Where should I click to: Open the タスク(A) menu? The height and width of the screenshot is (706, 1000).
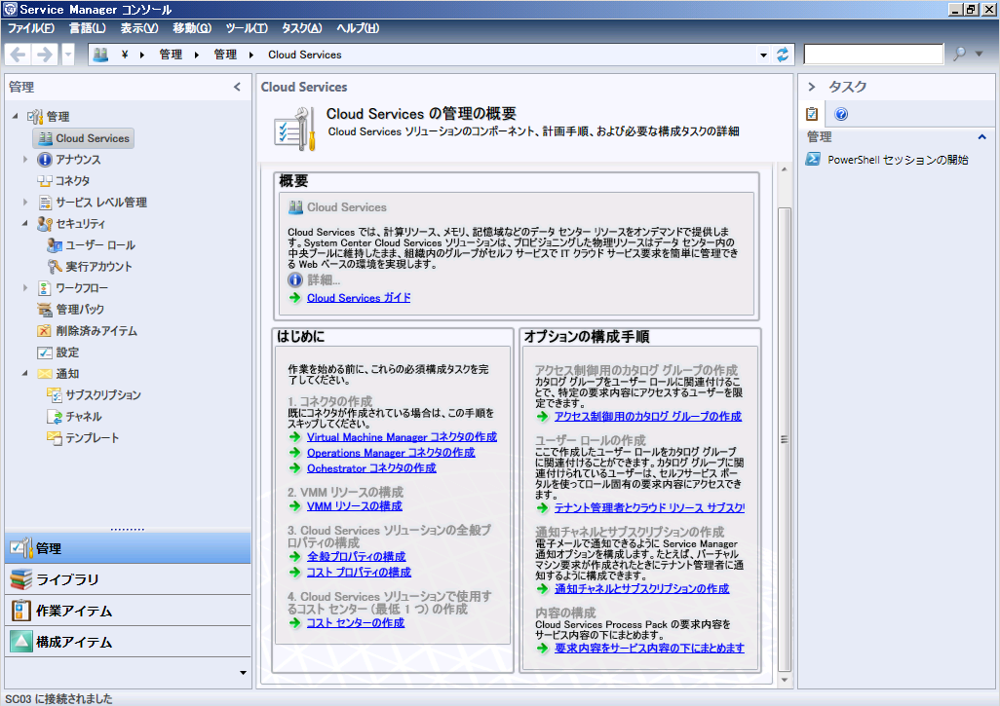[x=302, y=28]
